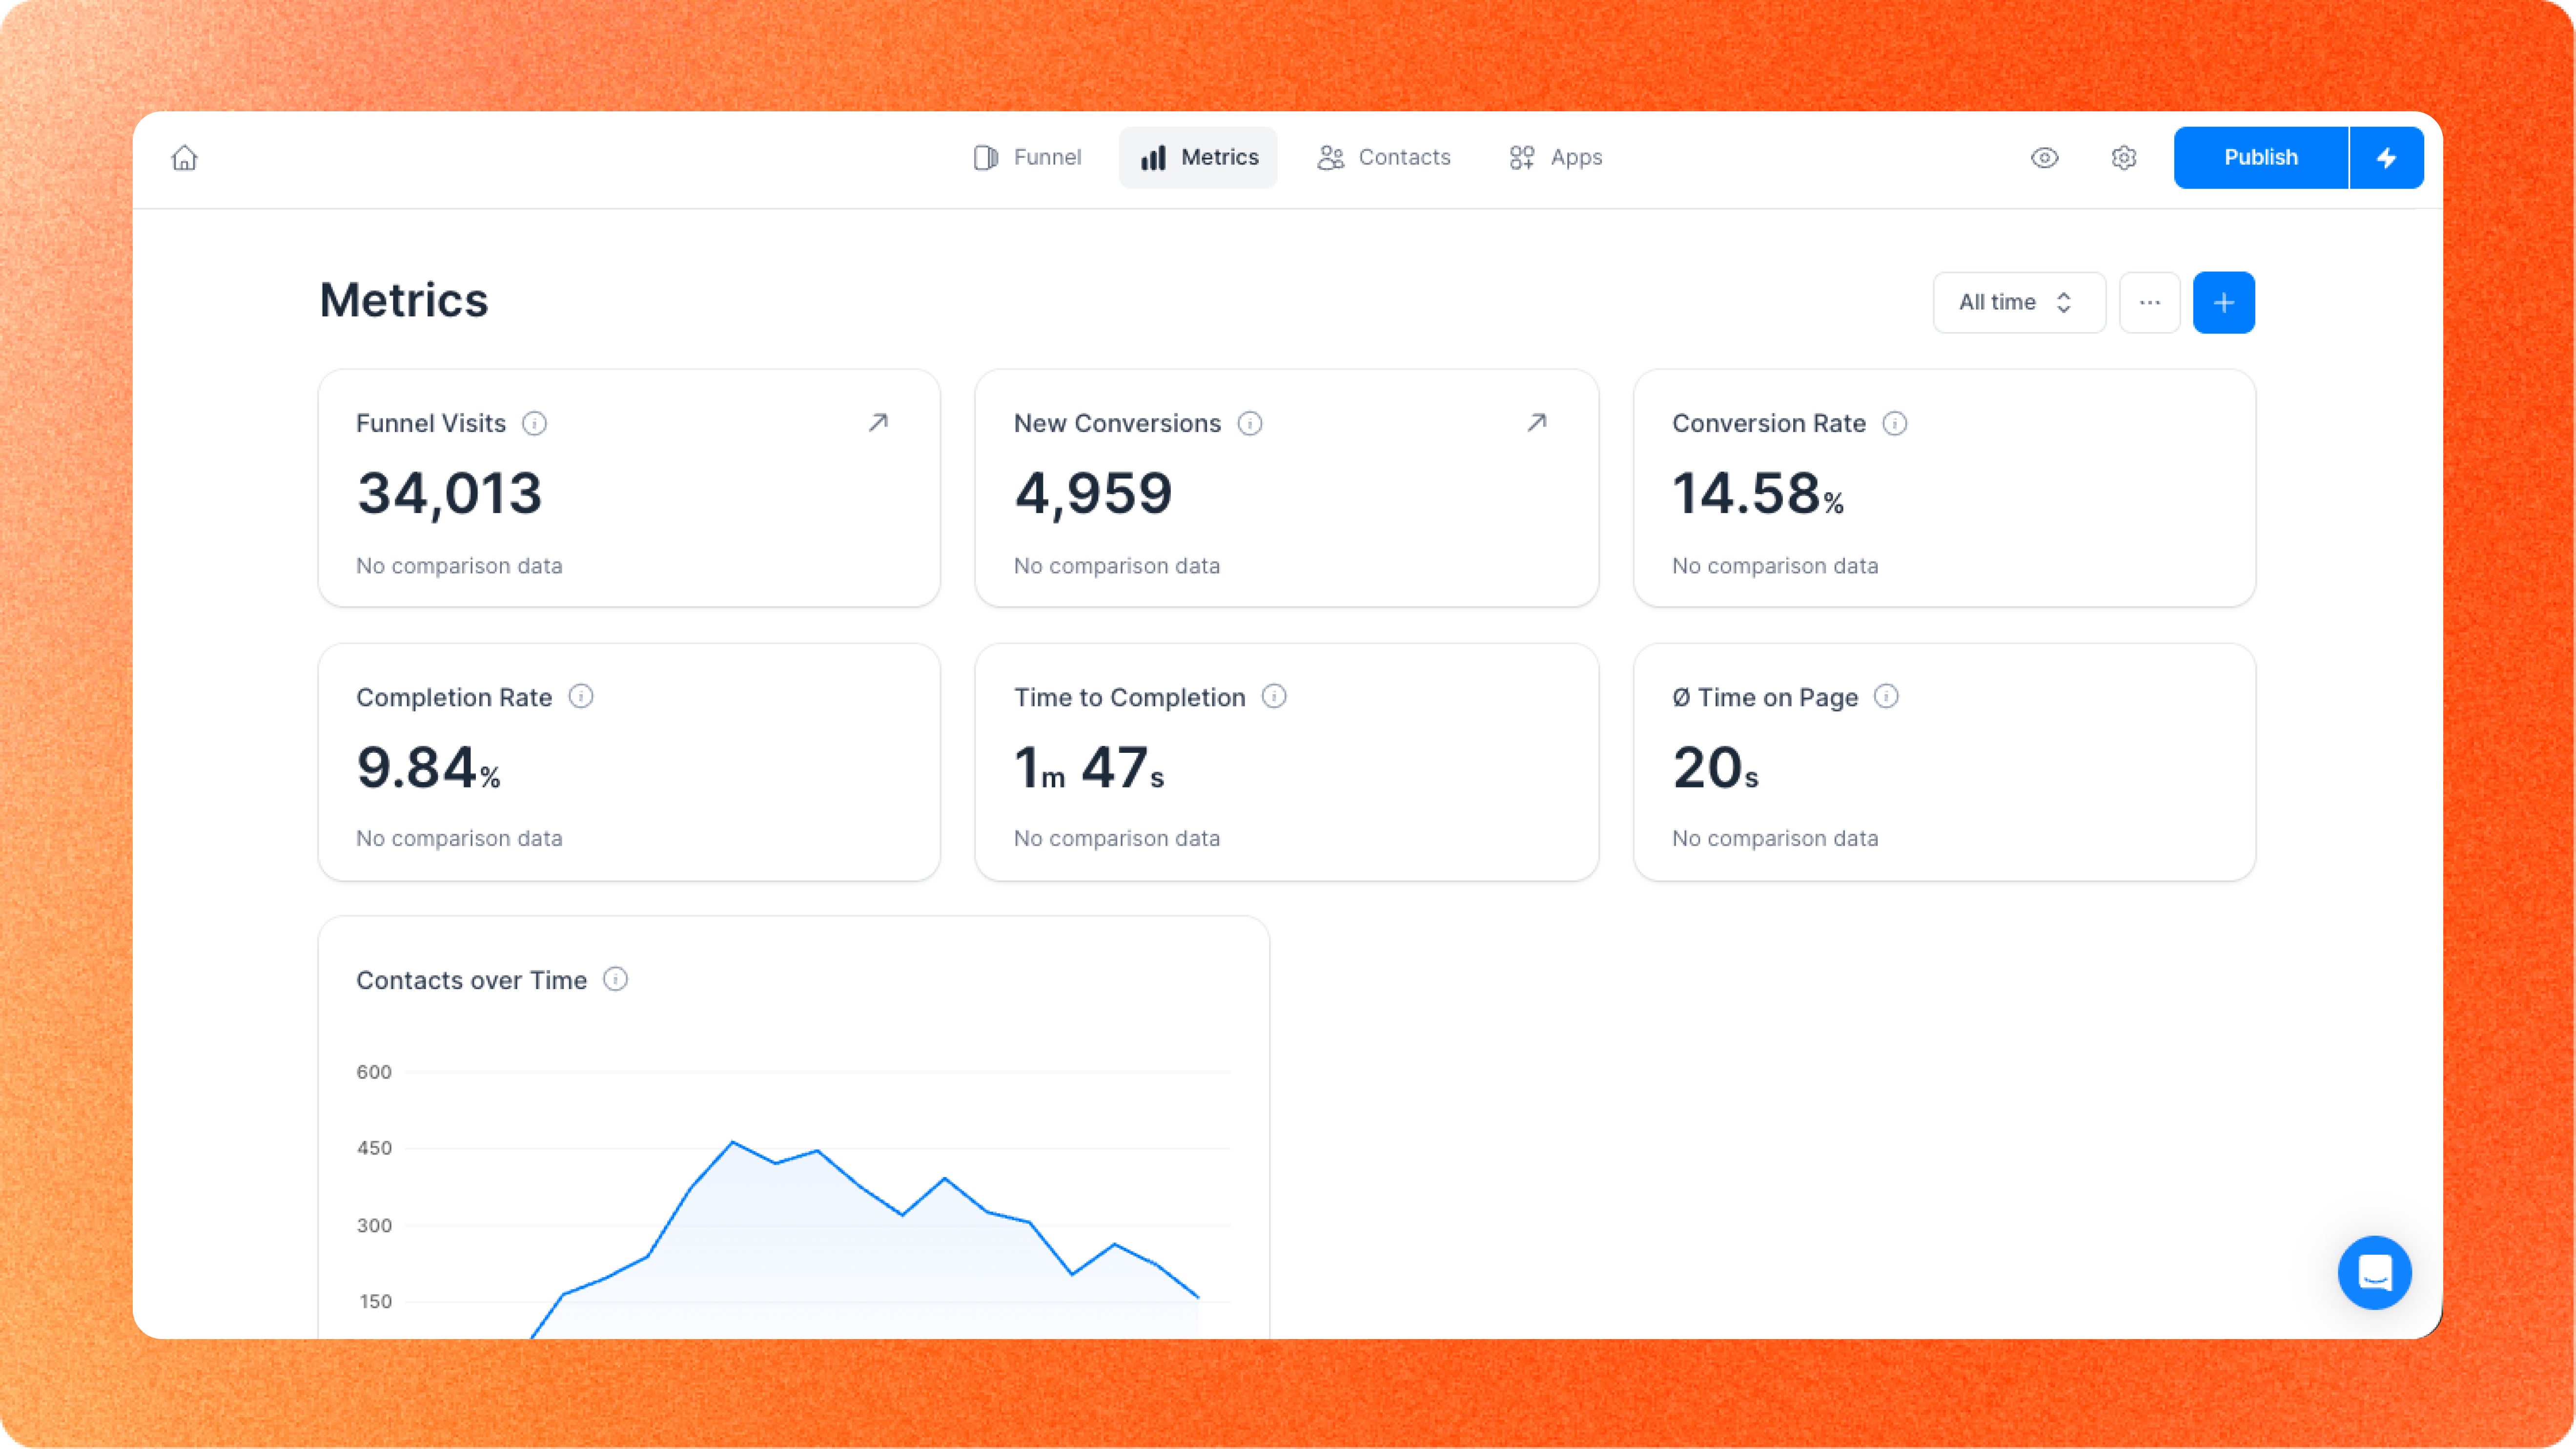Image resolution: width=2576 pixels, height=1449 pixels.
Task: Click the 600 label on chart axis
Action: (374, 1072)
